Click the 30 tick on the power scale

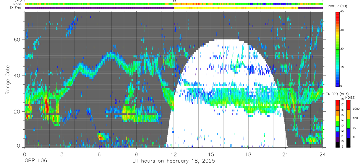pos(342,30)
